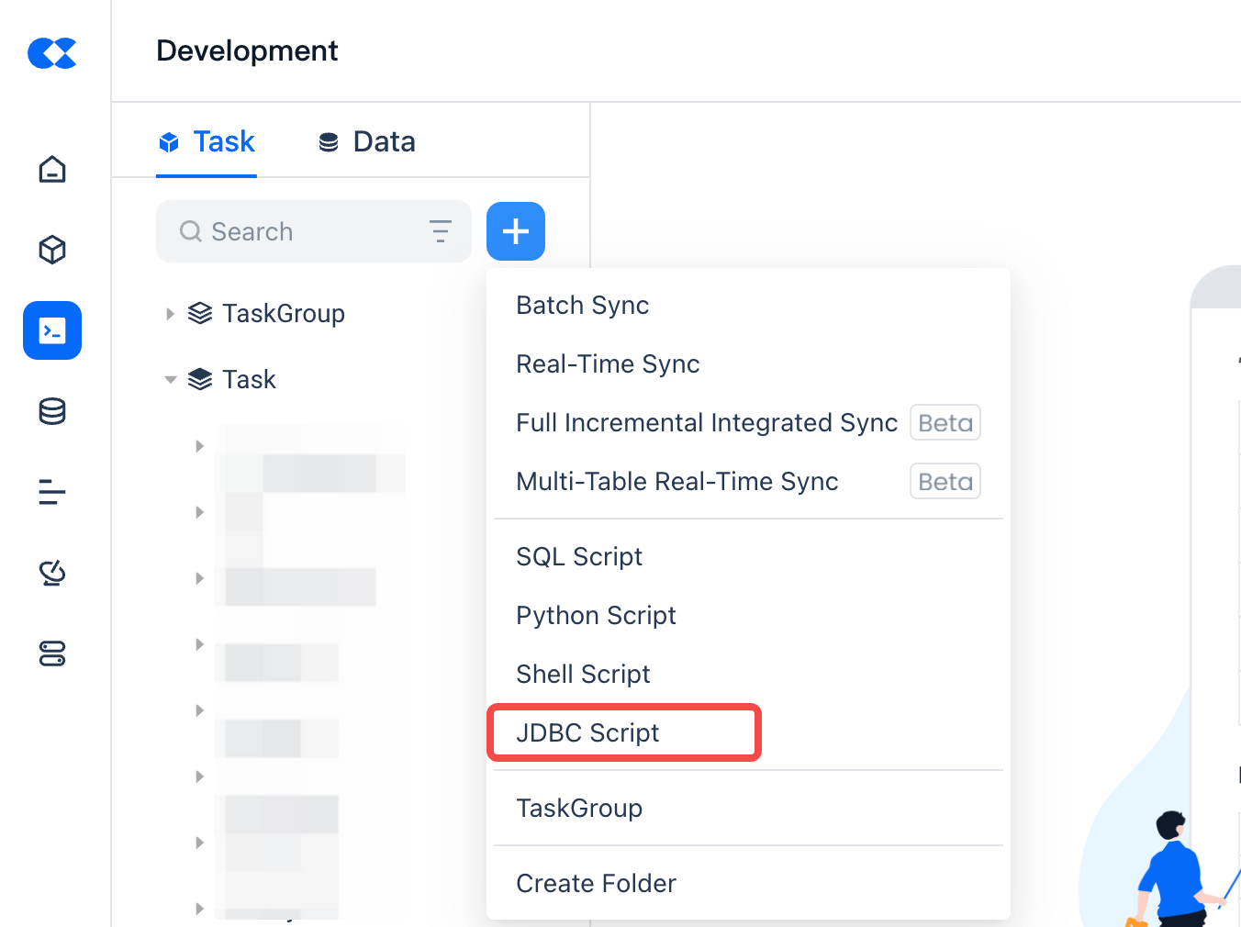Choose JDBC Script from the menu
The width and height of the screenshot is (1241, 927).
(x=587, y=732)
